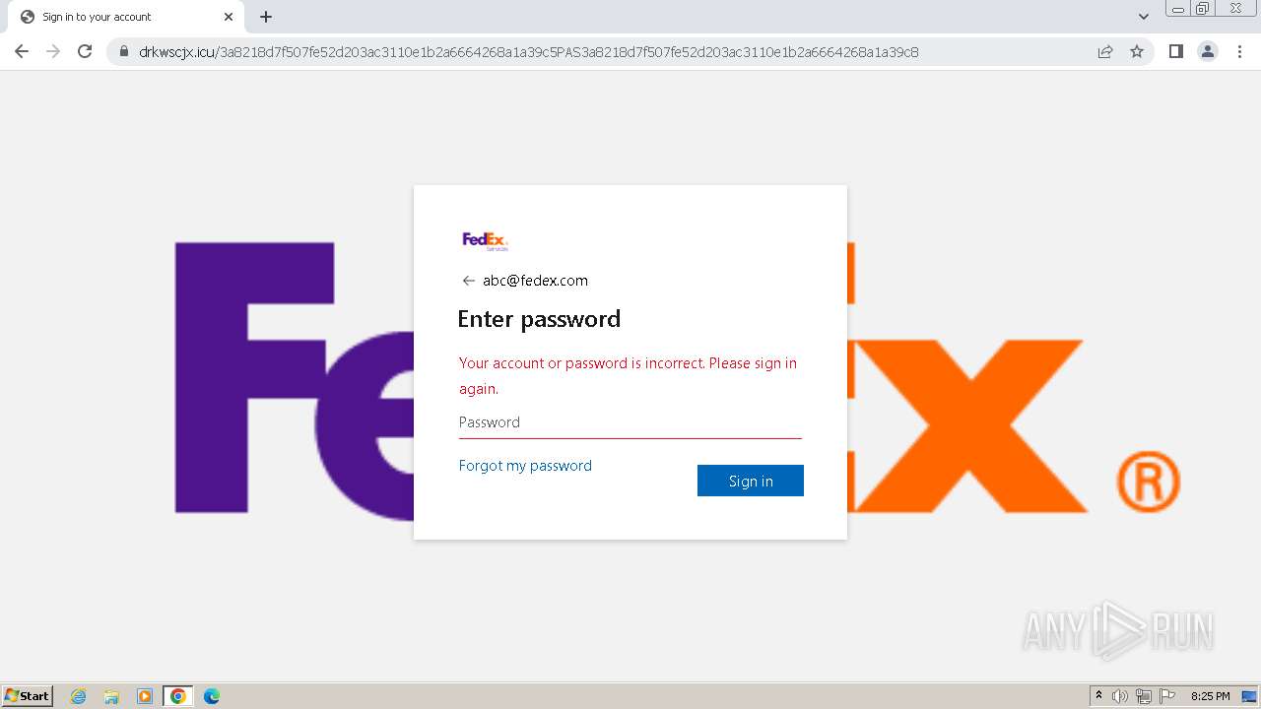
Task: Click the Sign in button
Action: point(751,481)
